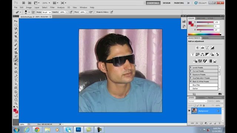Add a Black & White adjustment
The height and width of the screenshot is (133, 237).
(x=207, y=54)
